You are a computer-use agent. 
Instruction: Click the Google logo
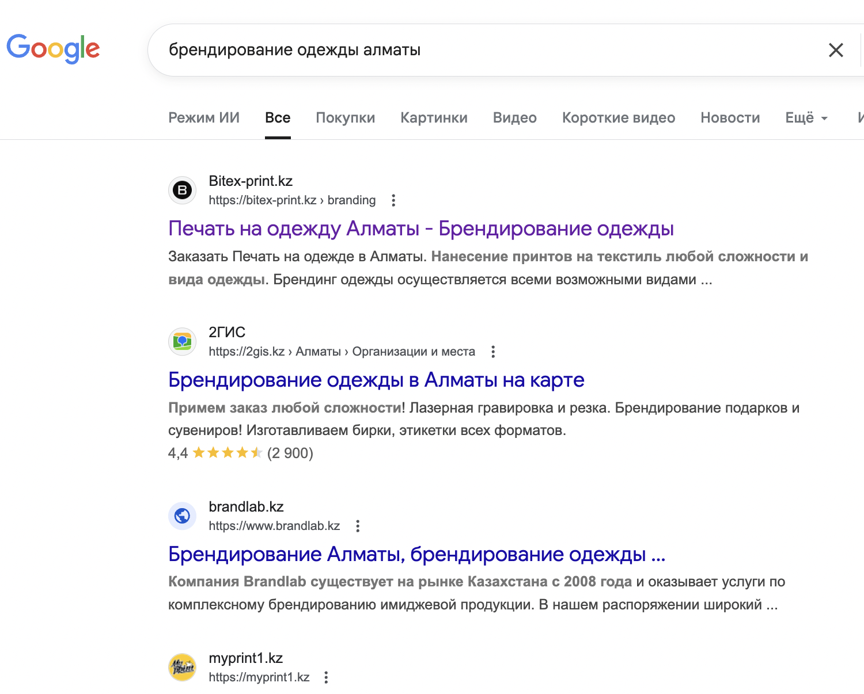[53, 49]
